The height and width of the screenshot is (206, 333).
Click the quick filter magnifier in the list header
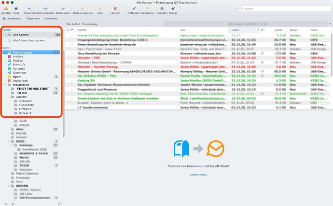(x=68, y=30)
